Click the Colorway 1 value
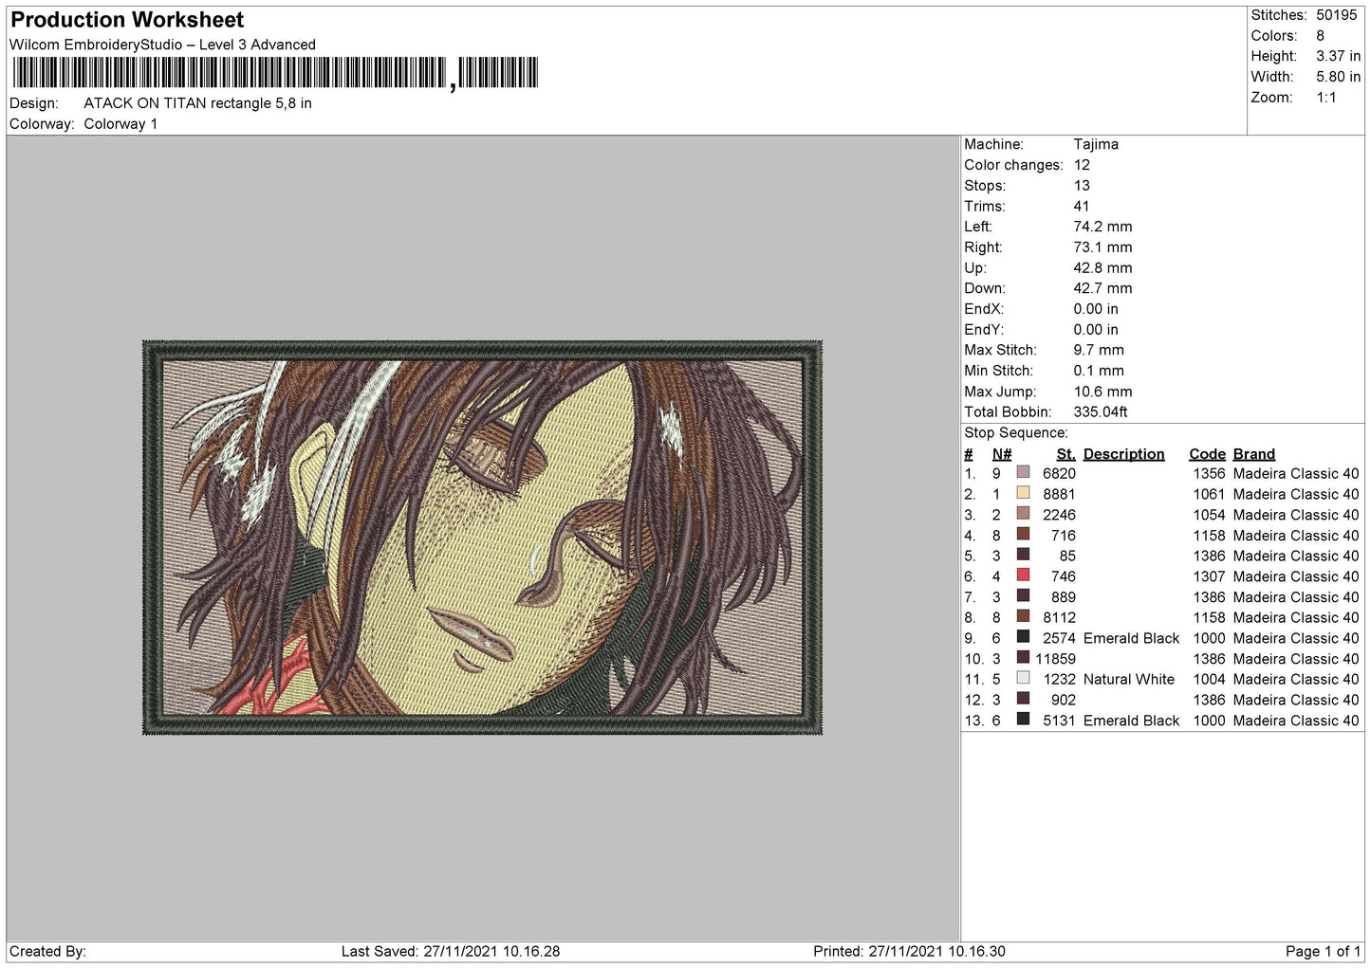The width and height of the screenshot is (1371, 968). (x=120, y=124)
